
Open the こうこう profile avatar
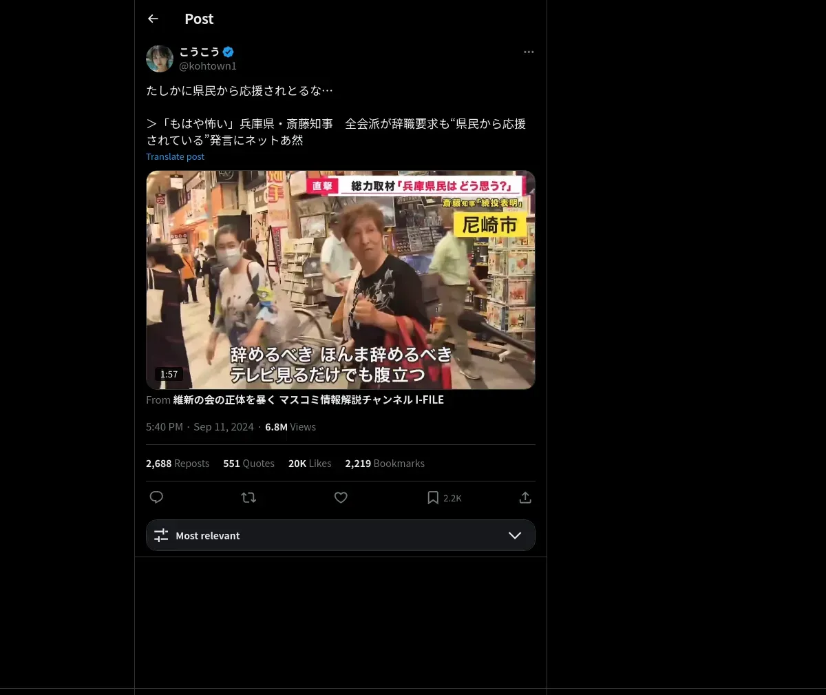(160, 59)
